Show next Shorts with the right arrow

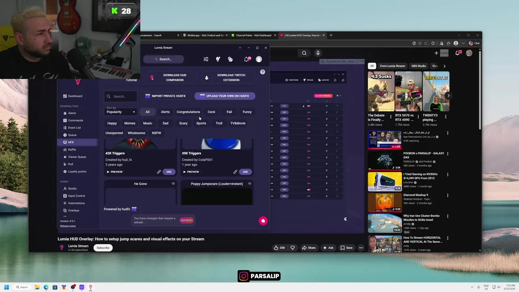click(x=448, y=96)
